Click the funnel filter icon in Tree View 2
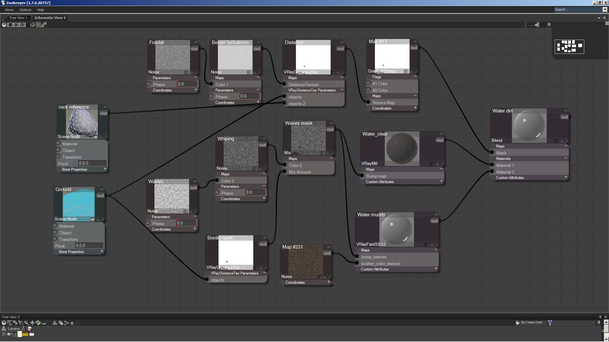 (550, 322)
